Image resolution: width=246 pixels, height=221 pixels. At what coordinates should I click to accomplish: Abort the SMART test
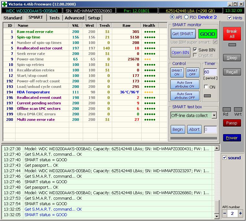click(x=194, y=129)
